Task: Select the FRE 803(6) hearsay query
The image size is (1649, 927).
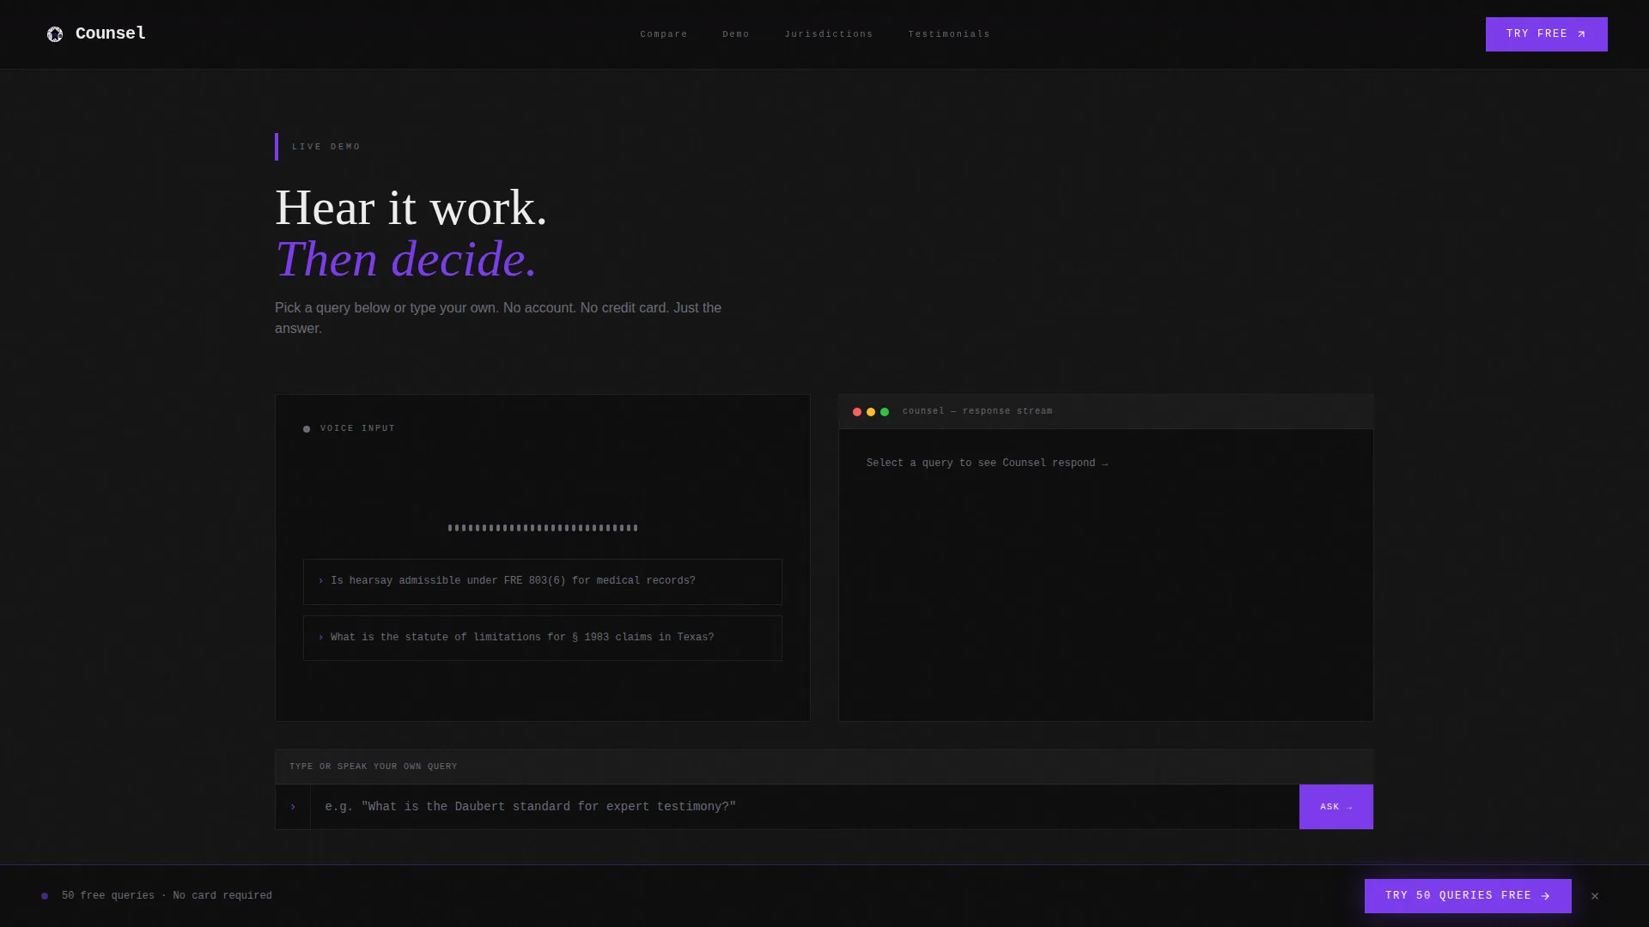Action: (543, 581)
